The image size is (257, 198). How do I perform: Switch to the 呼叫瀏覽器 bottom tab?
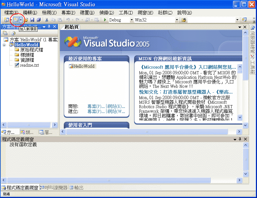click(54, 188)
